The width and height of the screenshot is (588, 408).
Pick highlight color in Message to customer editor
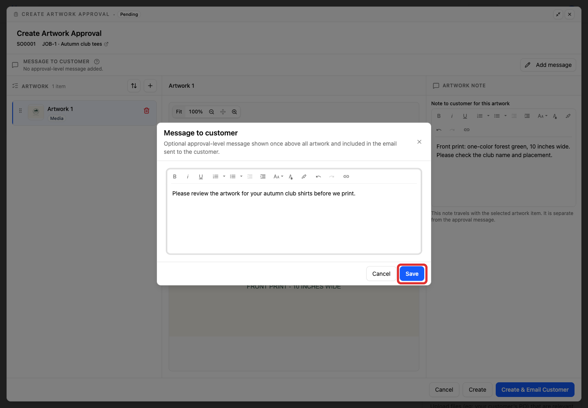pos(304,177)
